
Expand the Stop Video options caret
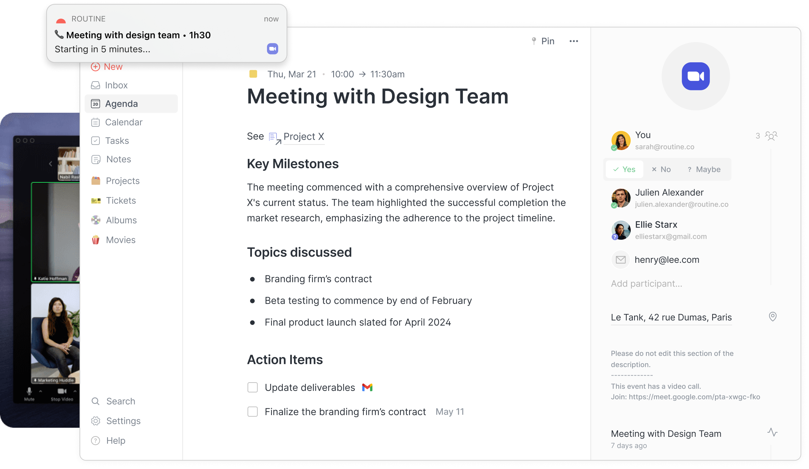coord(75,391)
